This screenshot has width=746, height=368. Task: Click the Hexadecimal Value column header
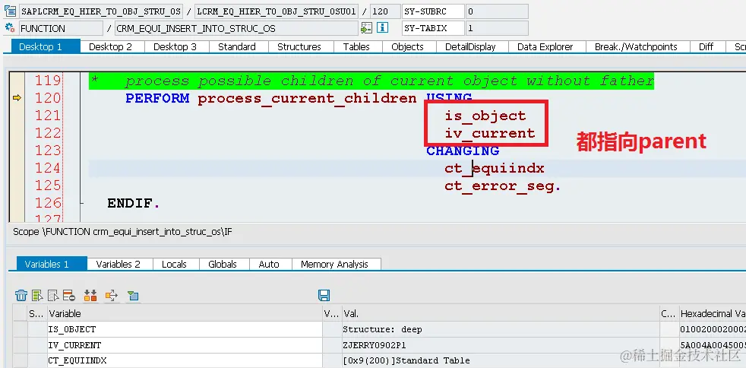pyautogui.click(x=713, y=314)
